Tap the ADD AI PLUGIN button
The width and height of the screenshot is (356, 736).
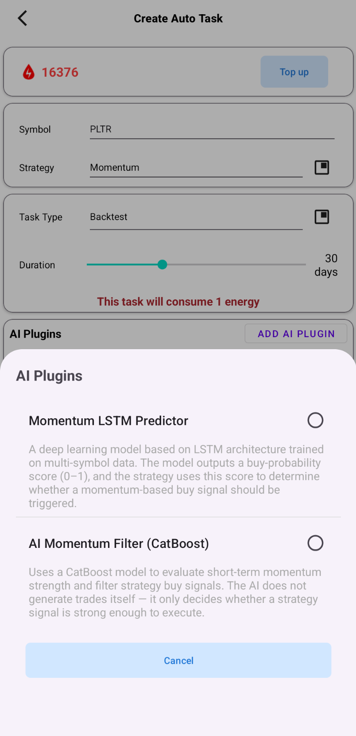point(296,334)
